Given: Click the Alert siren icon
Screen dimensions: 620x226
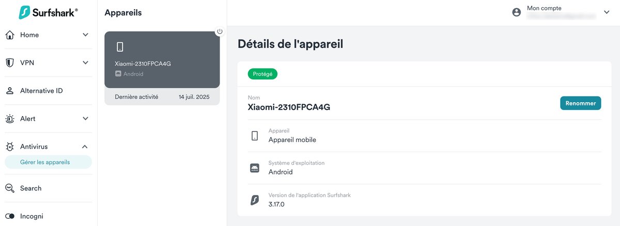Looking at the screenshot, I should pos(10,119).
